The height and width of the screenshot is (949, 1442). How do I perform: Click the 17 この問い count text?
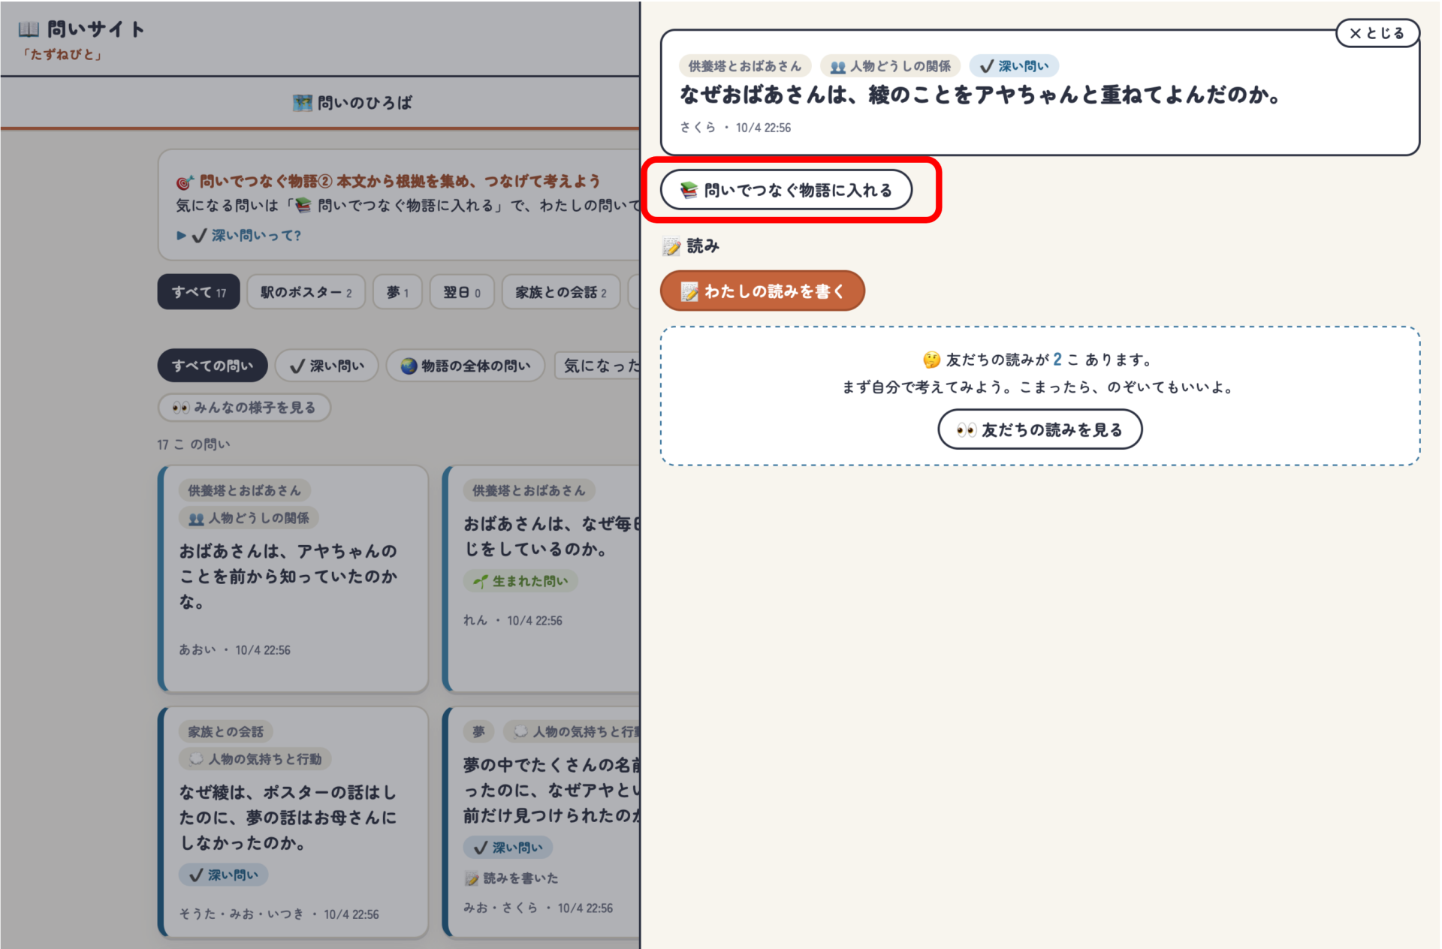(194, 444)
